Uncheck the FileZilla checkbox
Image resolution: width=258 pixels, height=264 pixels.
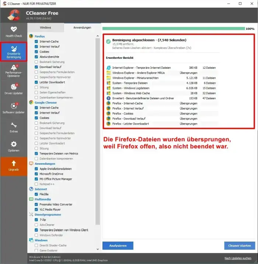36,194
